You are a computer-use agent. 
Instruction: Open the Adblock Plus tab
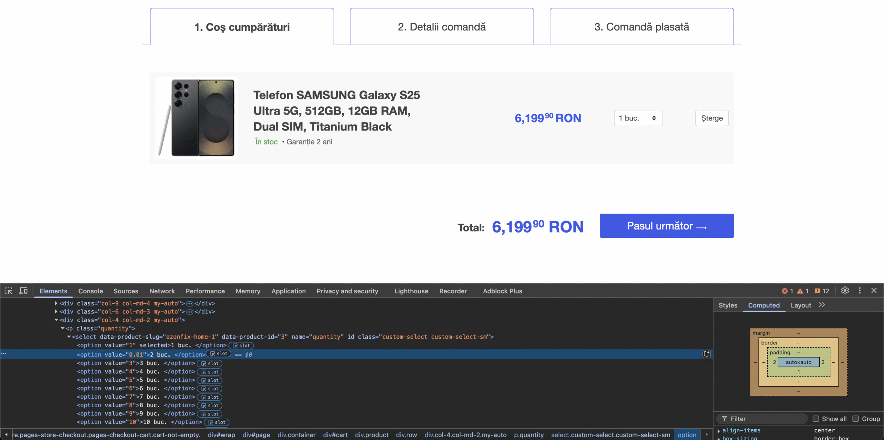pos(502,291)
